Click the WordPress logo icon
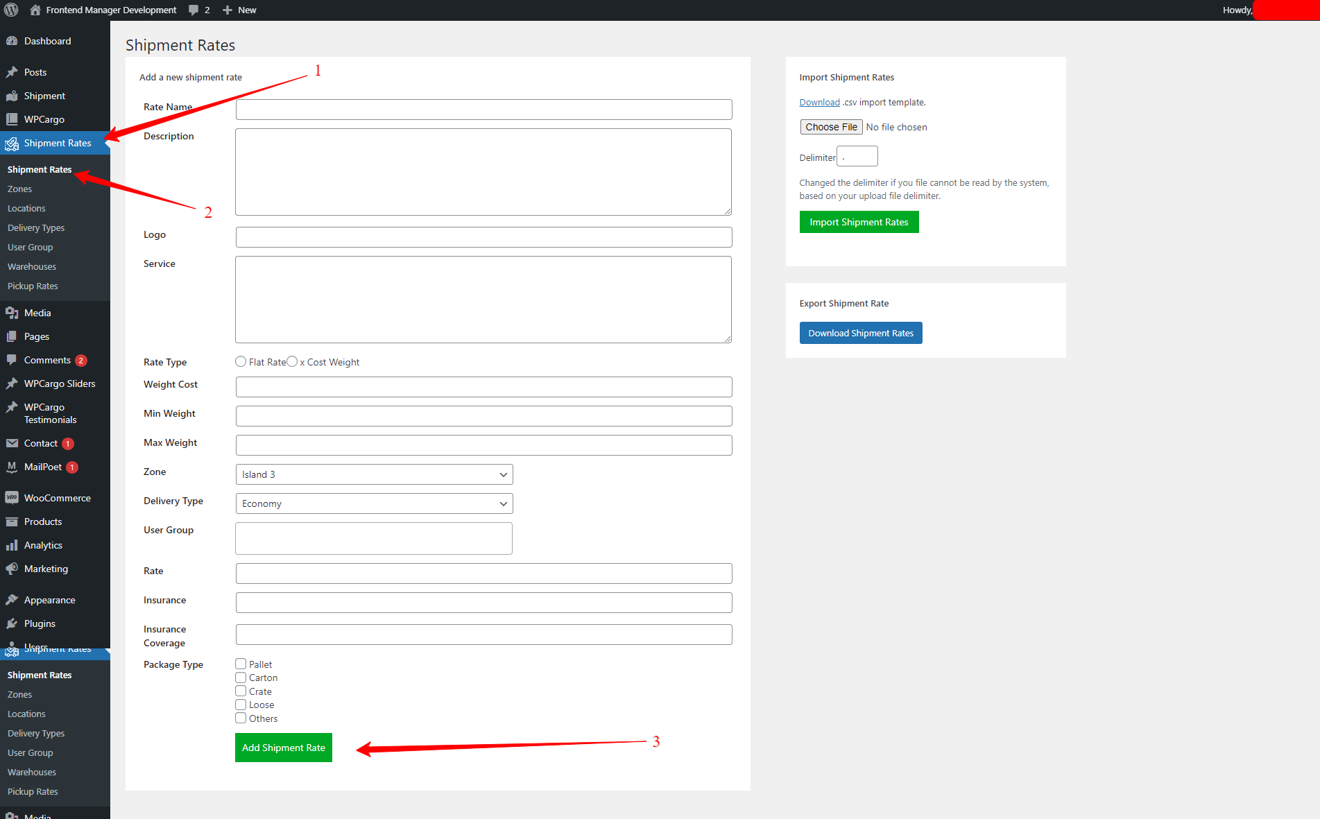The height and width of the screenshot is (819, 1320). [11, 10]
